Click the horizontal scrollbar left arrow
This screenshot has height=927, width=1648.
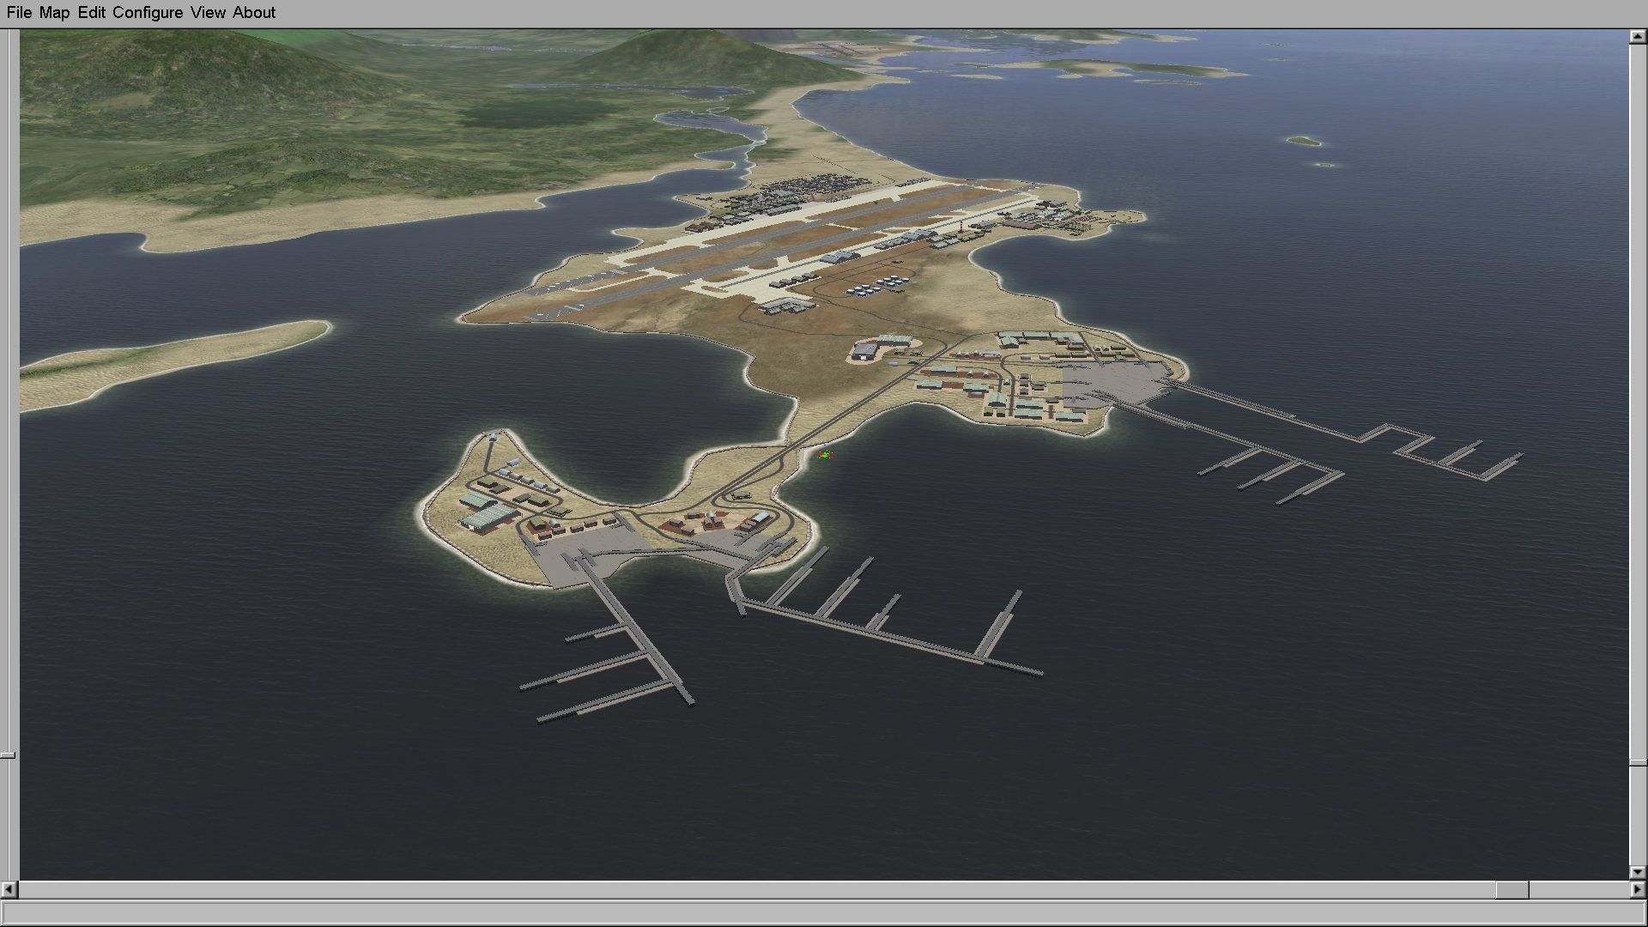[9, 890]
